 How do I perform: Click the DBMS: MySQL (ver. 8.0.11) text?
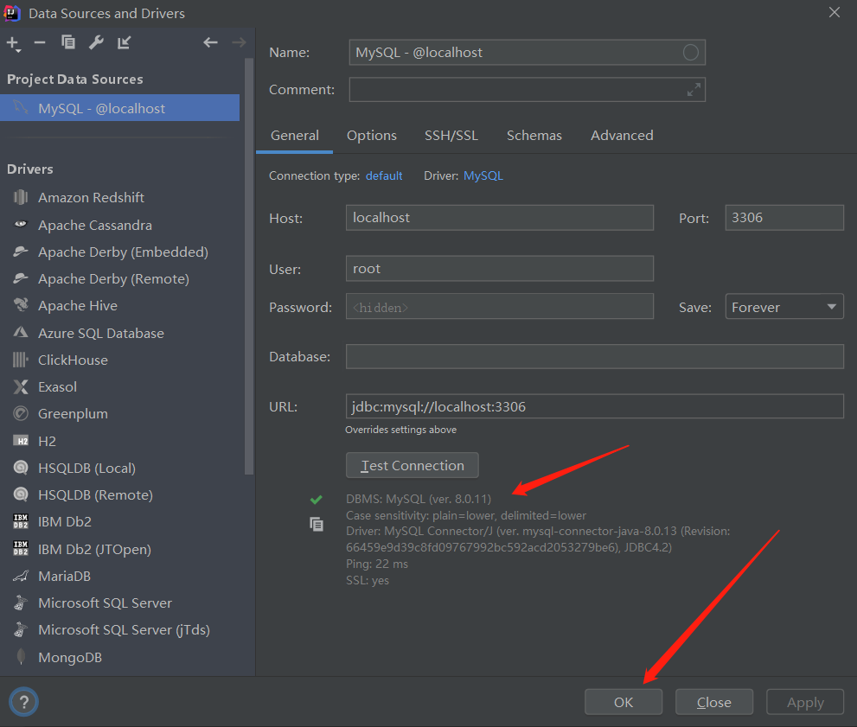[x=419, y=499]
